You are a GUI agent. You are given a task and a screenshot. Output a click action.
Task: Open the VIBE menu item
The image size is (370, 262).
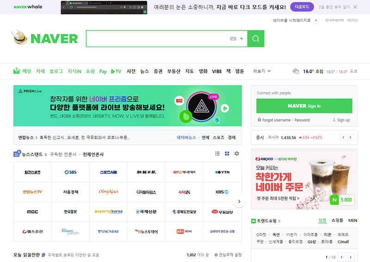coord(216,71)
